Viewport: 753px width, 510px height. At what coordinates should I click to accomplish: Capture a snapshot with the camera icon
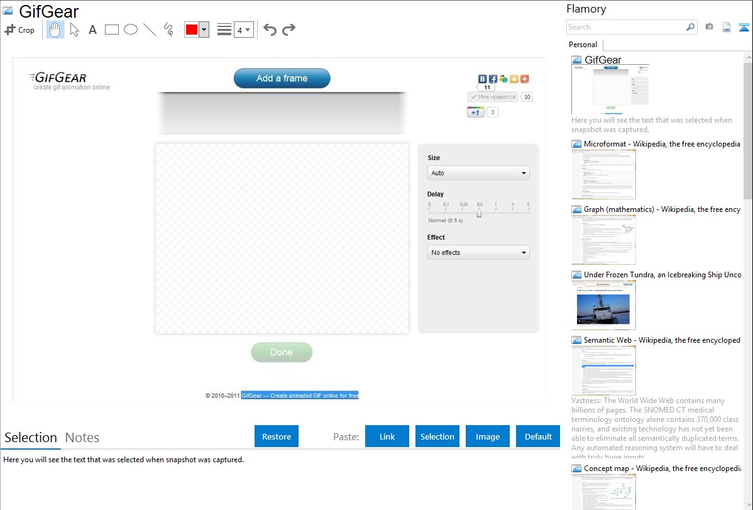[x=709, y=27]
